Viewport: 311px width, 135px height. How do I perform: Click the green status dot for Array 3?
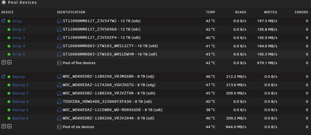click(9, 38)
